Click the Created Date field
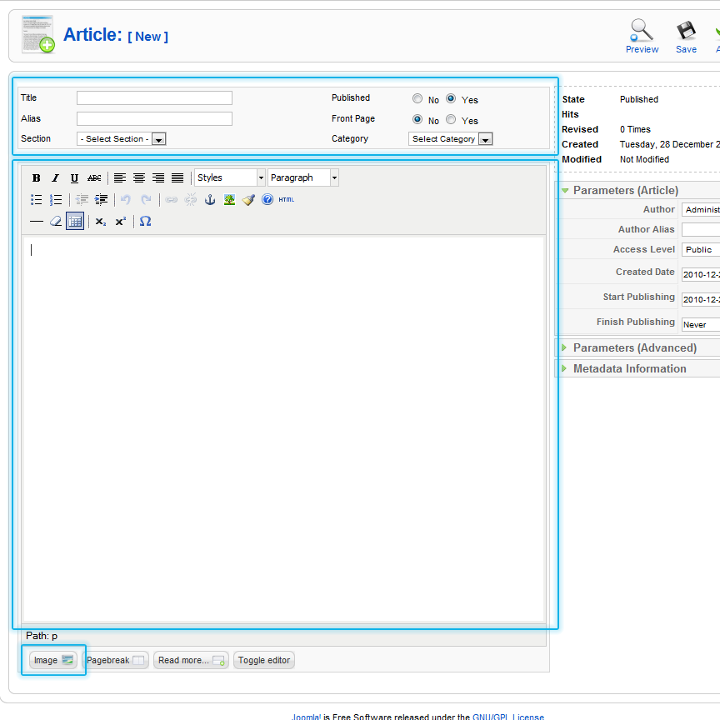720x720 pixels. point(701,274)
